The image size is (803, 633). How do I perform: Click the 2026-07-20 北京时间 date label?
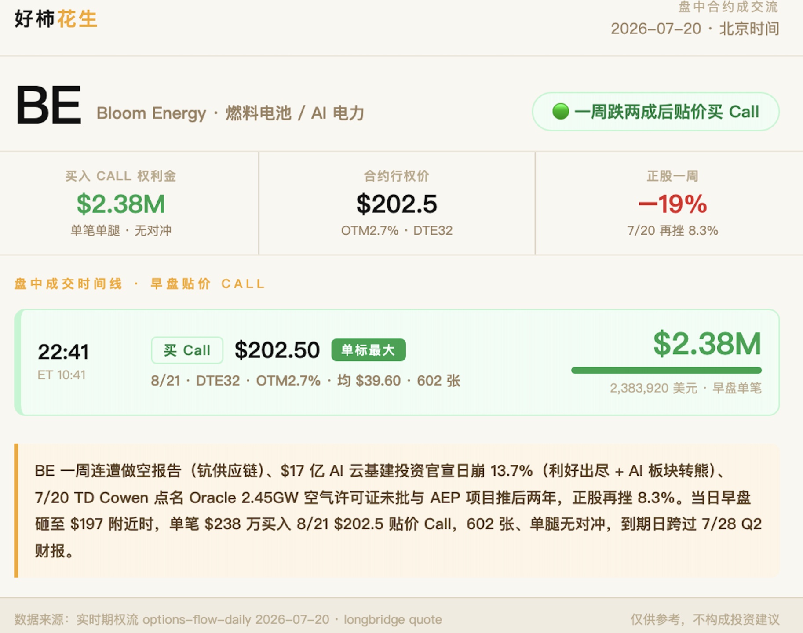point(695,29)
